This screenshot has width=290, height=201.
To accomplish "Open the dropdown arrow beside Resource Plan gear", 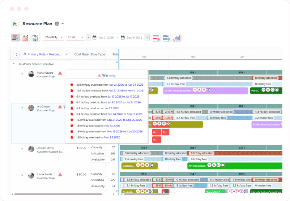I will 63,23.
